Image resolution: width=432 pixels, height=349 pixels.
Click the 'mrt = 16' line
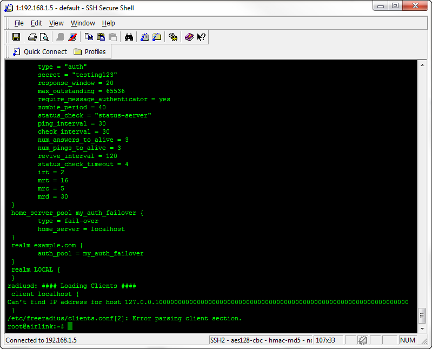click(x=53, y=180)
